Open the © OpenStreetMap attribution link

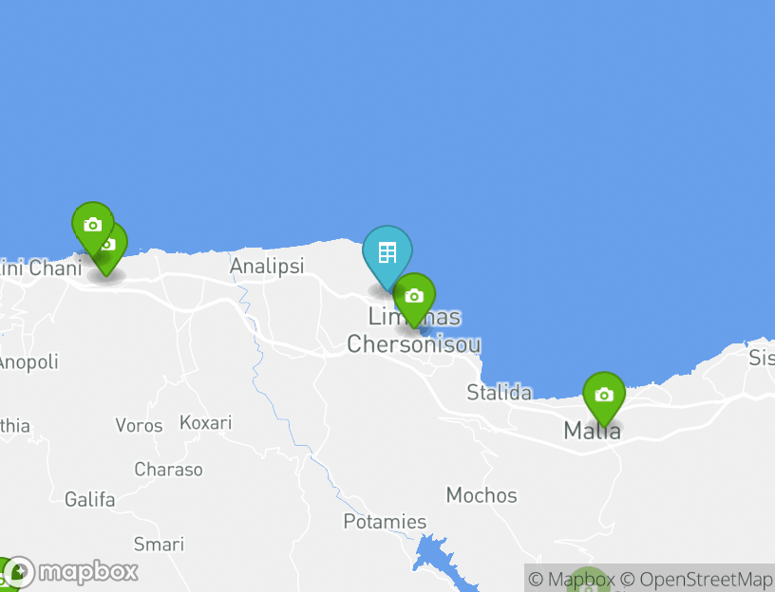tap(696, 579)
